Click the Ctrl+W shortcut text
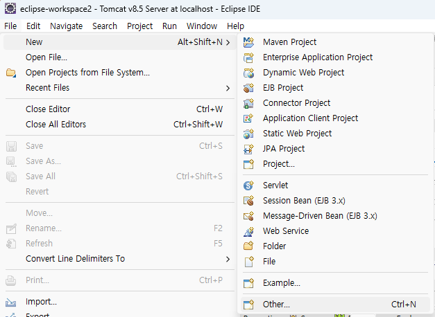This screenshot has height=317, width=435. pos(210,109)
